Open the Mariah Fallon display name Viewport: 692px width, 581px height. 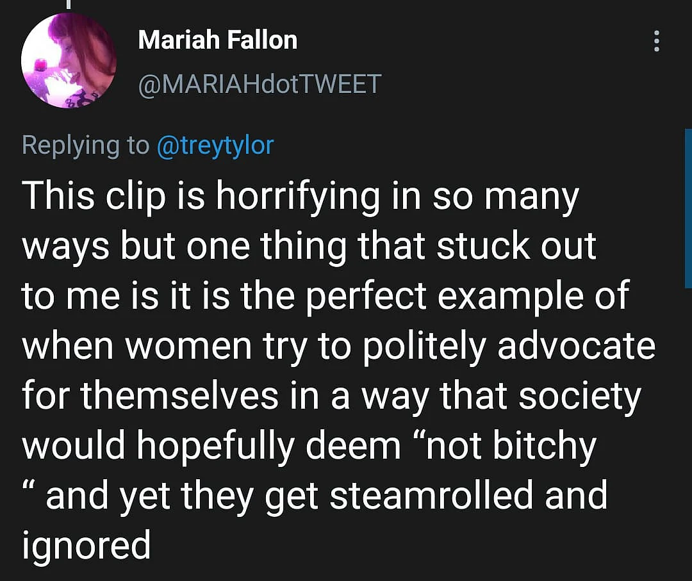(x=218, y=40)
